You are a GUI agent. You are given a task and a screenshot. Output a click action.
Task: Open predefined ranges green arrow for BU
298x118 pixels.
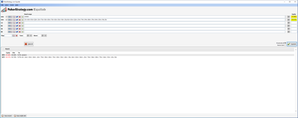click(x=22, y=26)
